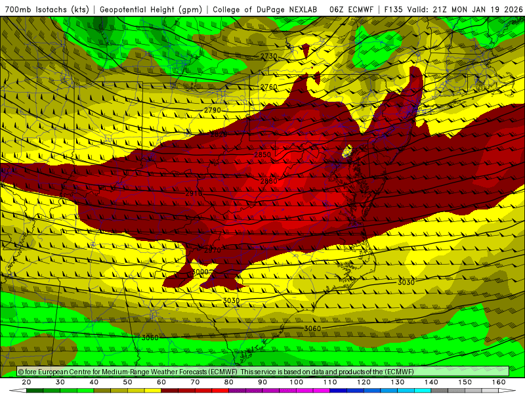525x394 pixels.
Task: Click the 2760 height contour label
Action: tap(269, 87)
